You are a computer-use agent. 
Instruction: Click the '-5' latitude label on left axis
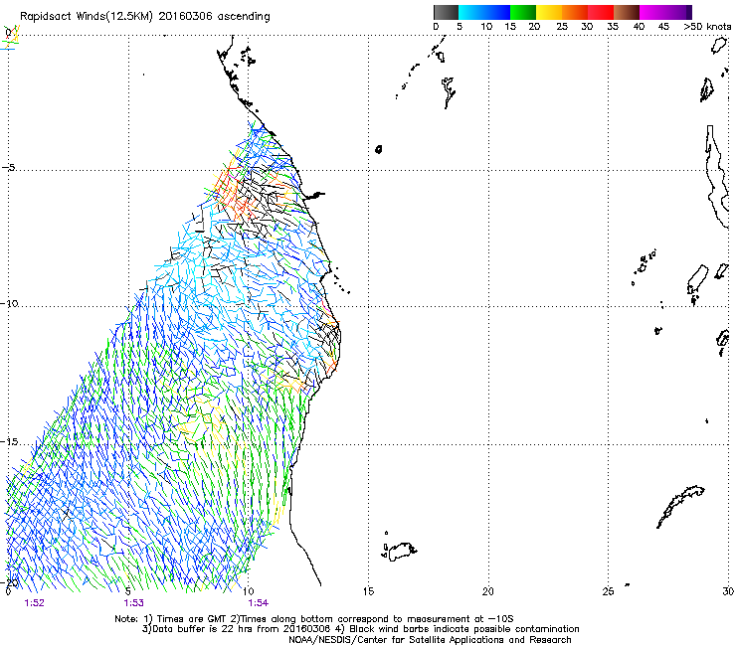tap(9, 168)
